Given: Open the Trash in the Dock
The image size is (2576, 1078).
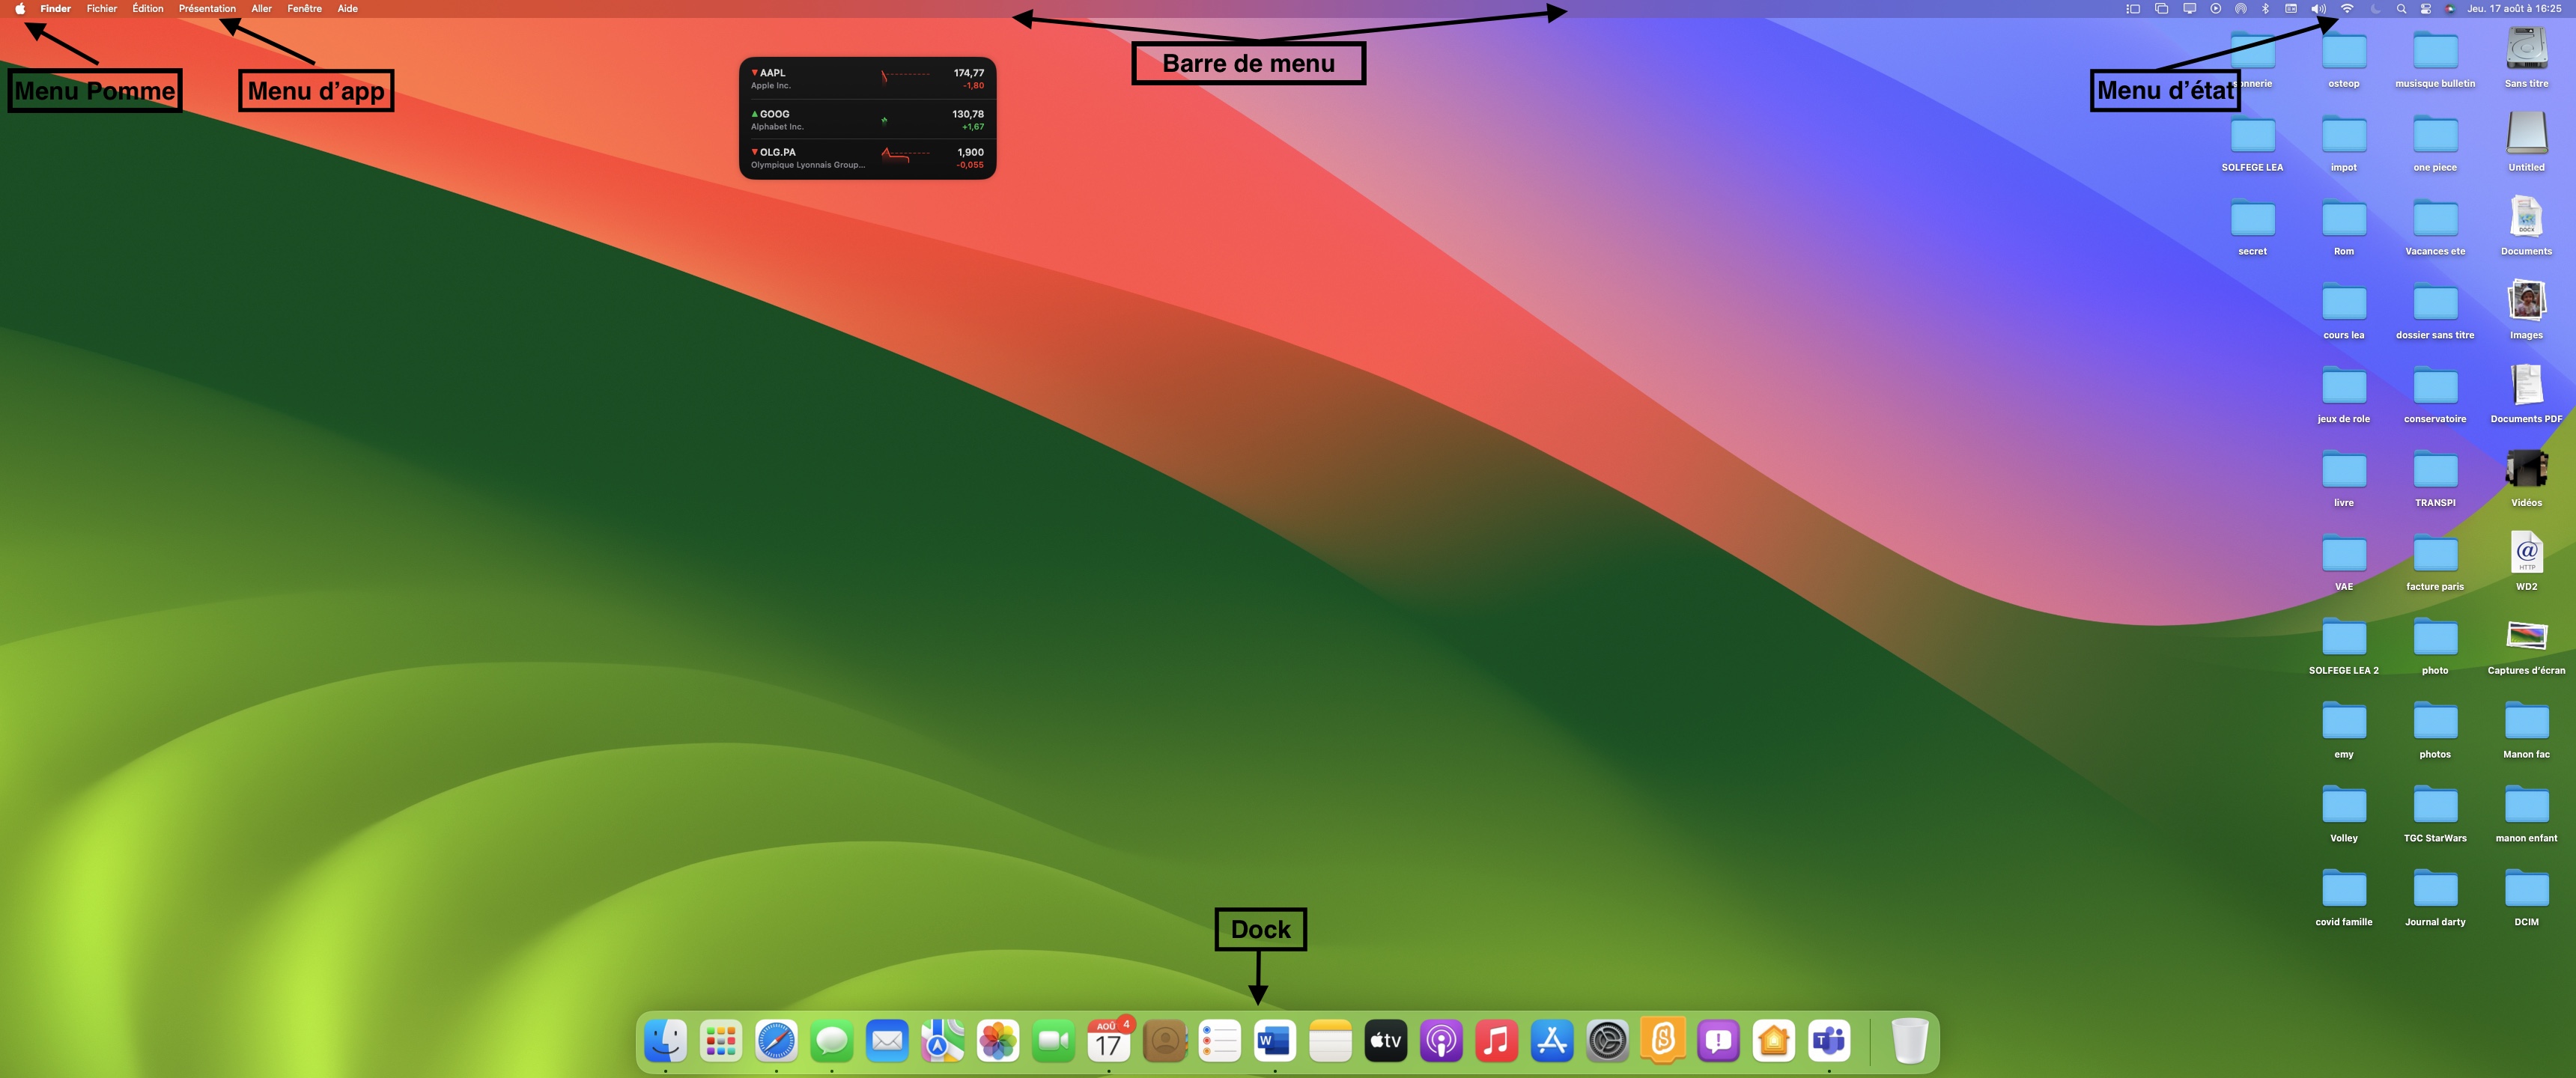Looking at the screenshot, I should 1909,1041.
